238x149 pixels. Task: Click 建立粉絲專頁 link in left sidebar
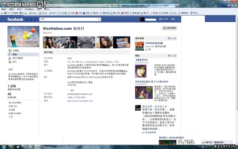click(15, 103)
